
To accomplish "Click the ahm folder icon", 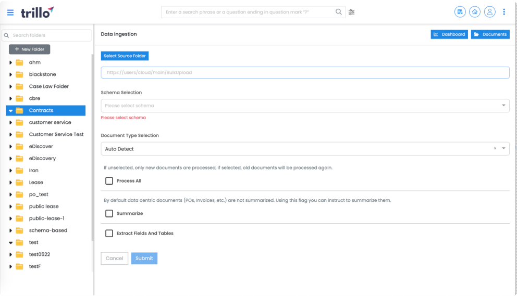I will click(x=19, y=62).
